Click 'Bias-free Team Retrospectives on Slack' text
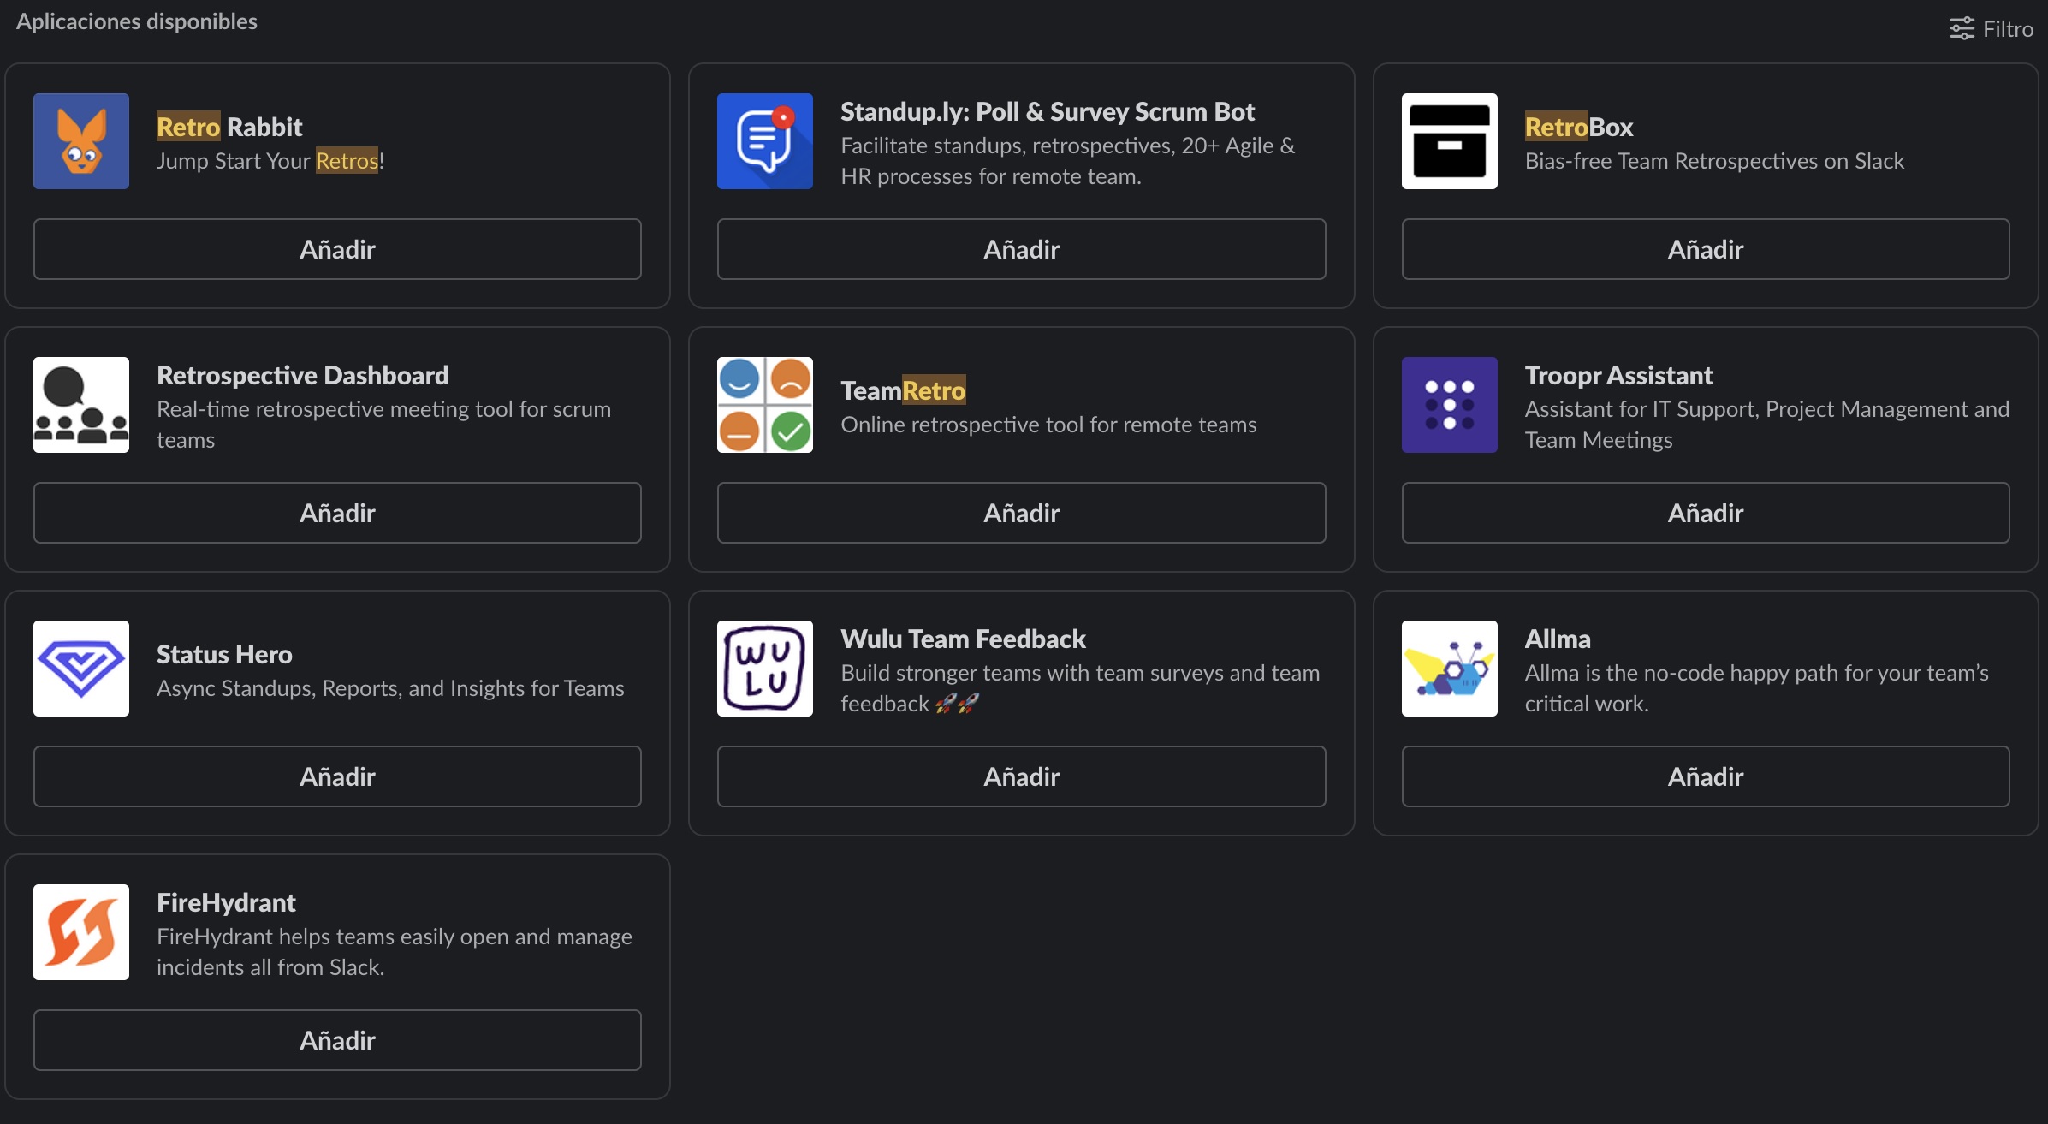The height and width of the screenshot is (1124, 2048). tap(1714, 161)
